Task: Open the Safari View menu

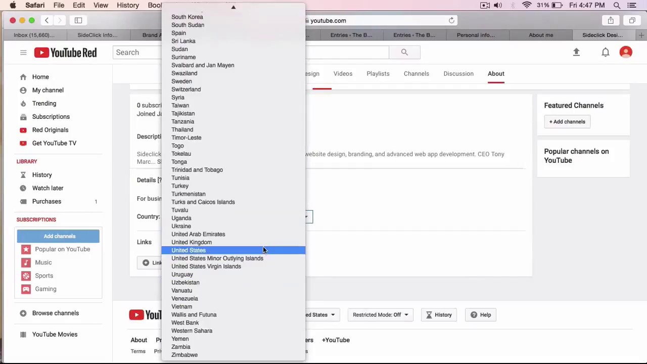Action: coord(101,5)
